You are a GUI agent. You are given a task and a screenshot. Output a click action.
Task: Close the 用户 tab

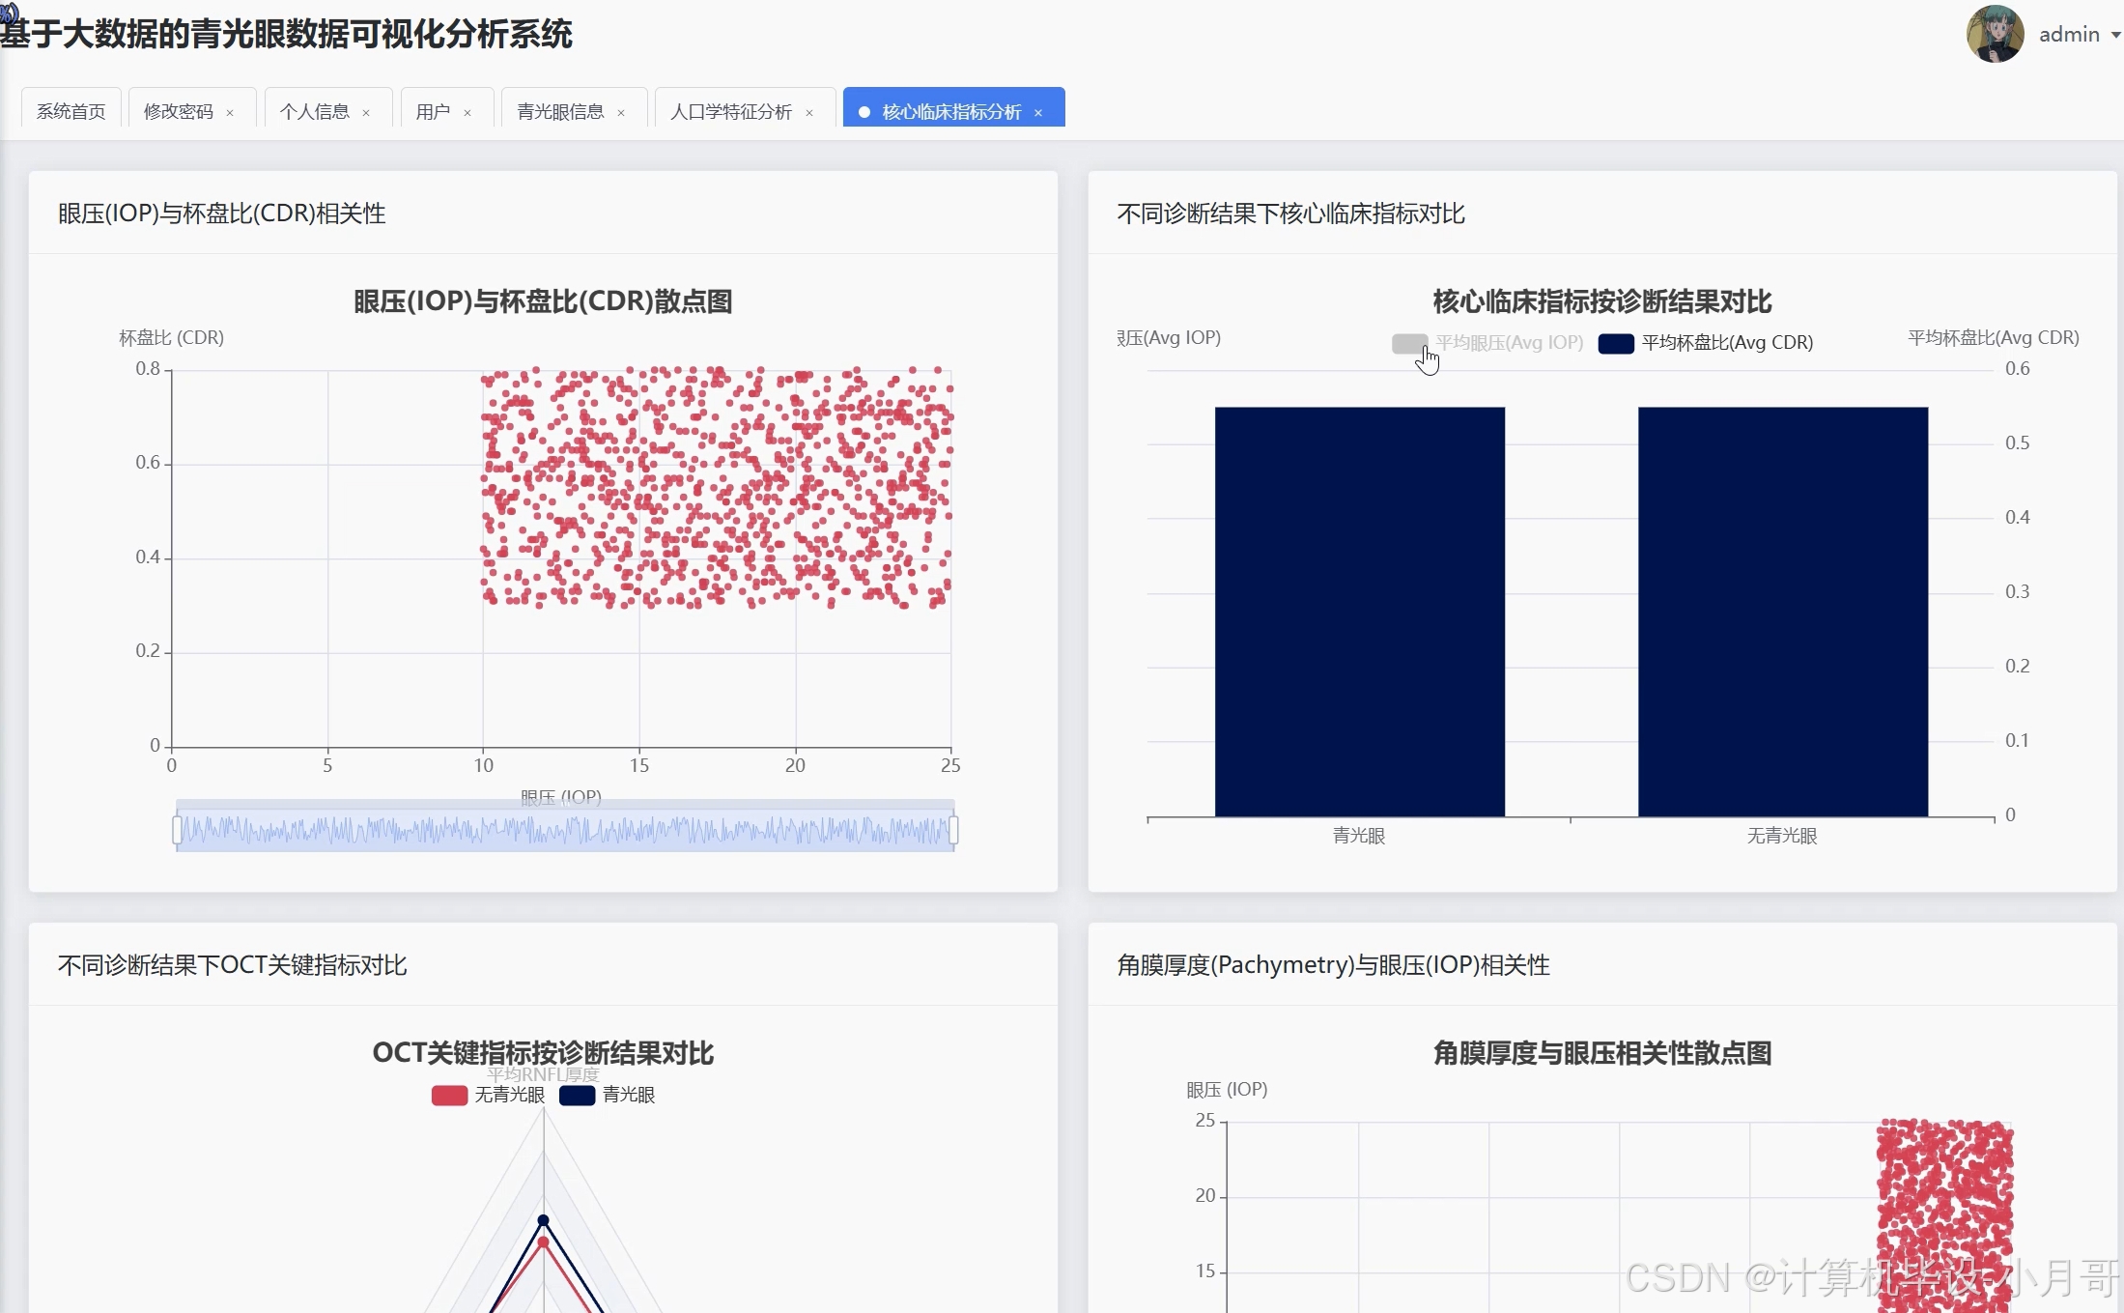(467, 113)
